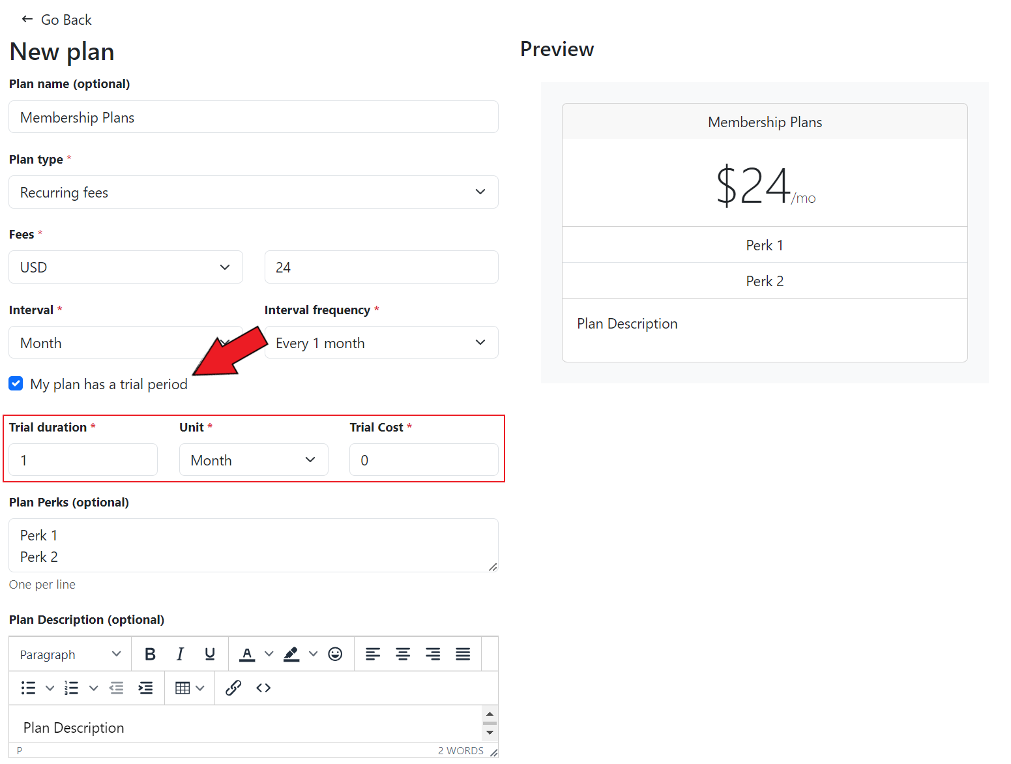Justify the description text
Image resolution: width=1011 pixels, height=764 pixels.
coord(463,654)
